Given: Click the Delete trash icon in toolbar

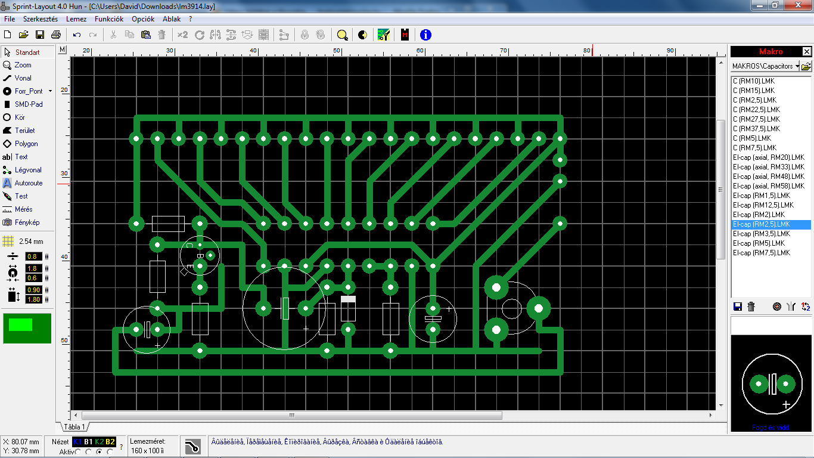Looking at the screenshot, I should click(161, 35).
